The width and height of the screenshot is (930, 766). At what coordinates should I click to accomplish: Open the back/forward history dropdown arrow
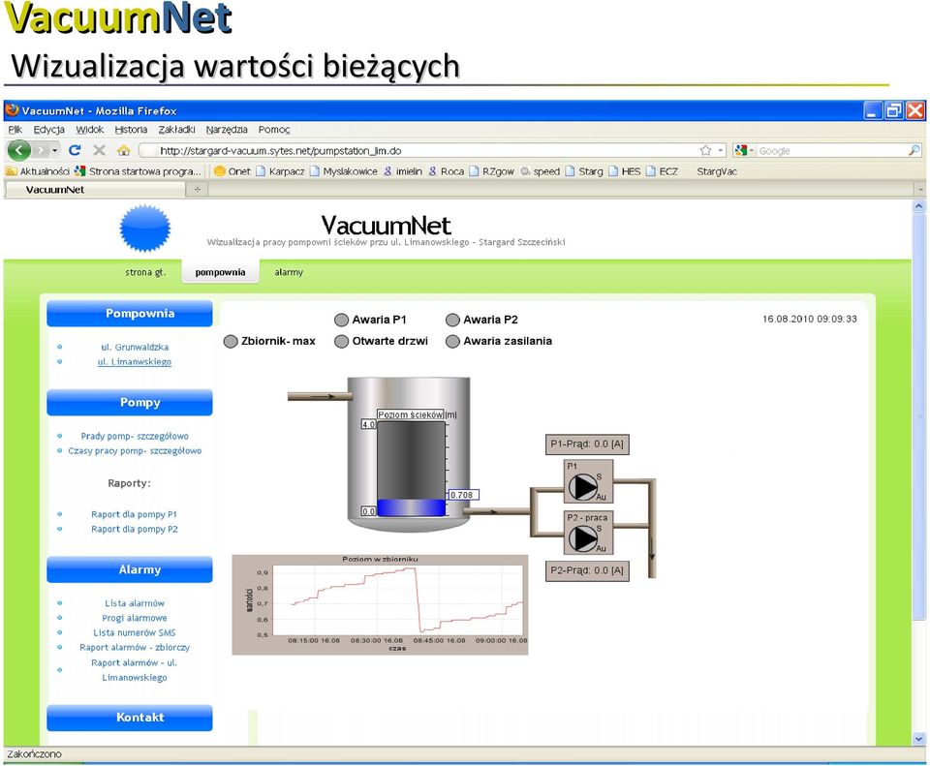pos(54,151)
